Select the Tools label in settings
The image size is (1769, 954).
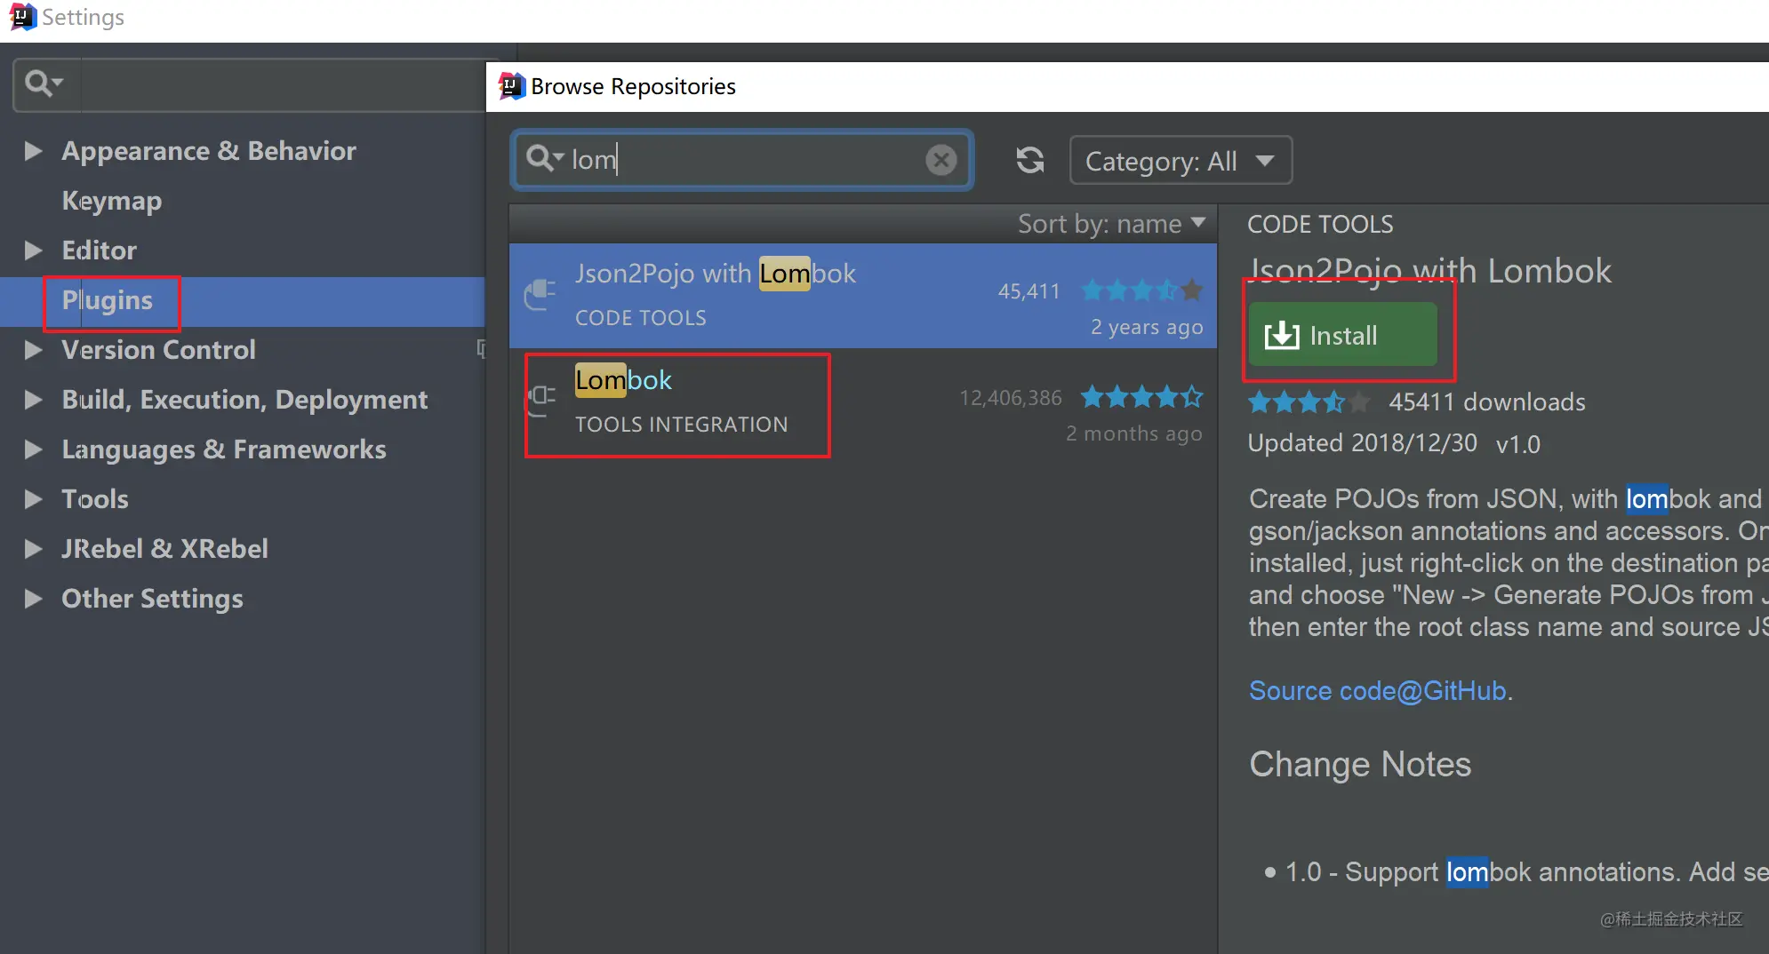coord(95,499)
